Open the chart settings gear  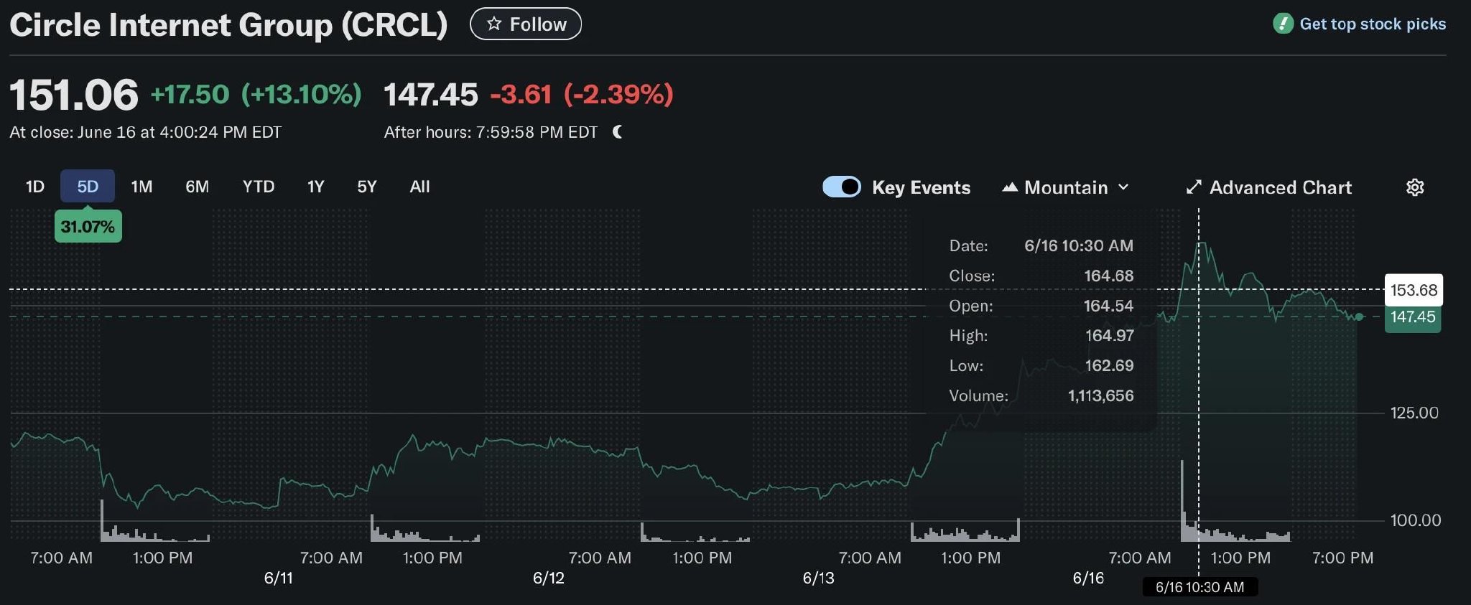point(1414,187)
